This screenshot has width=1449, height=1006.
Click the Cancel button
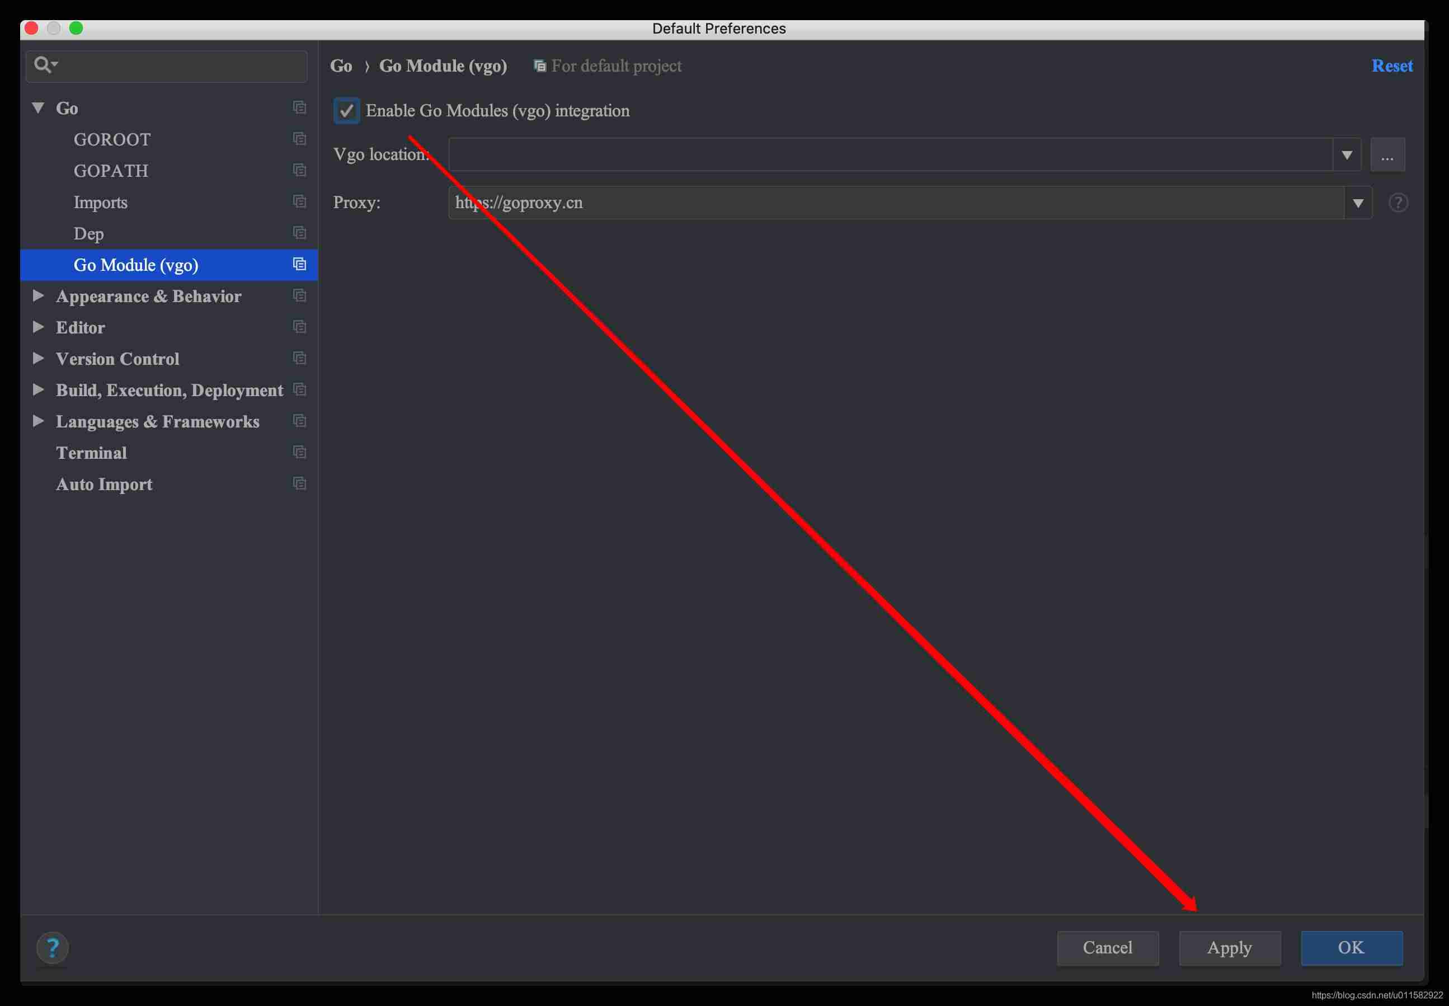click(x=1107, y=948)
